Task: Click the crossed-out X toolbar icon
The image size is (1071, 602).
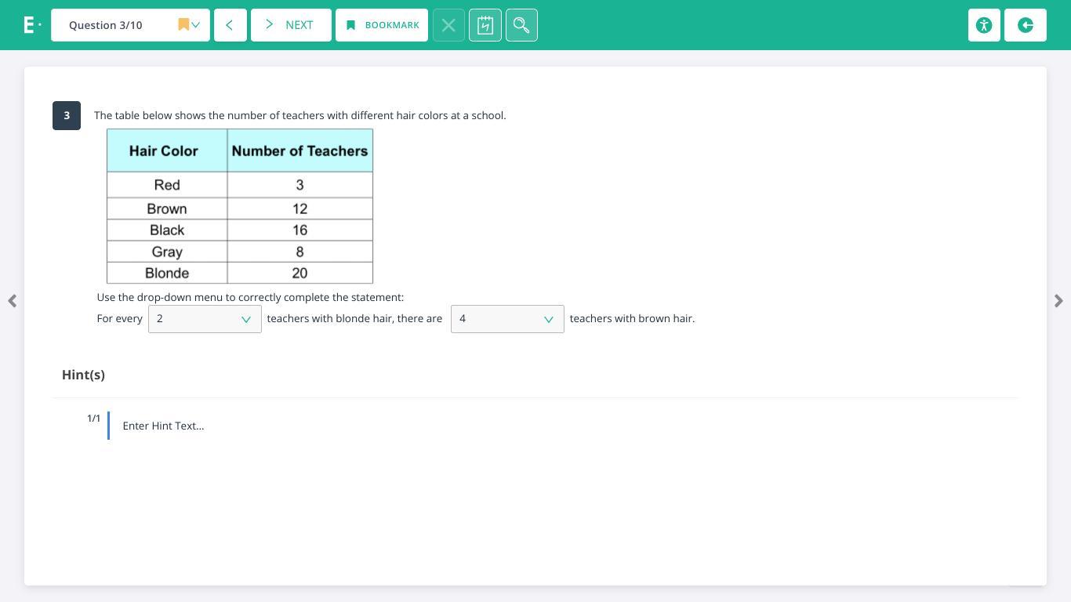Action: 448,25
